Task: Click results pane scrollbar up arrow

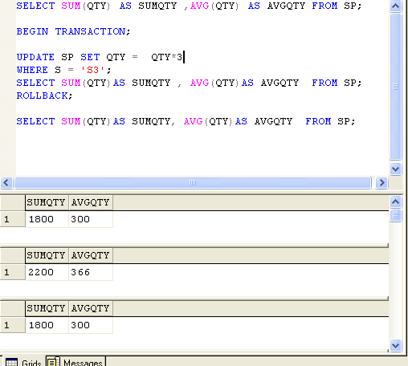Action: coord(395,201)
